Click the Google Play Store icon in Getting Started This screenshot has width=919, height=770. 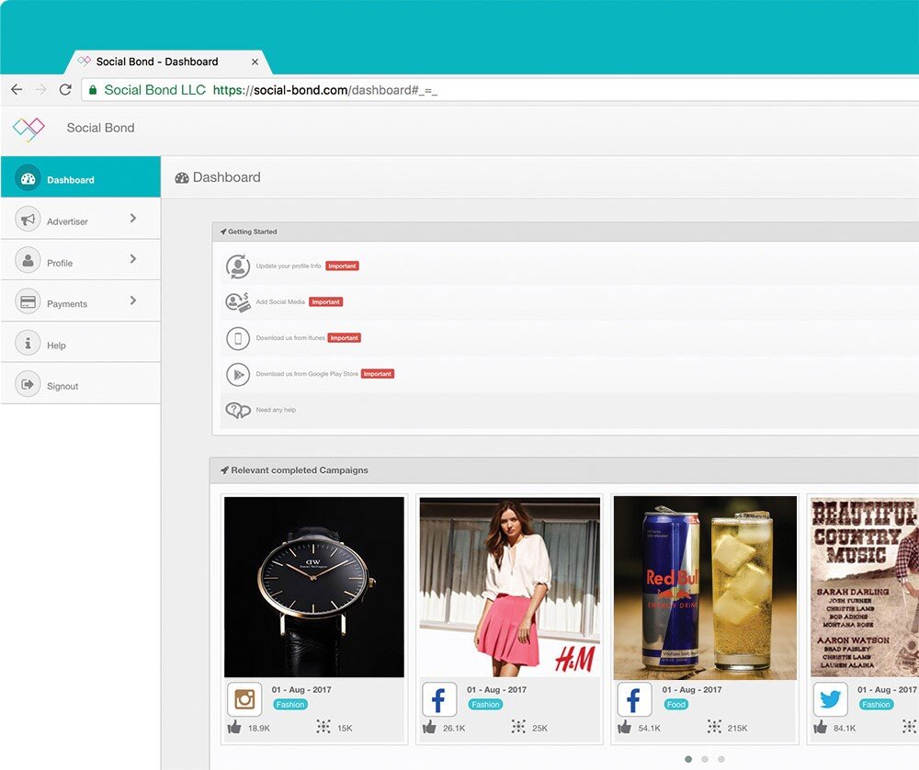click(238, 374)
